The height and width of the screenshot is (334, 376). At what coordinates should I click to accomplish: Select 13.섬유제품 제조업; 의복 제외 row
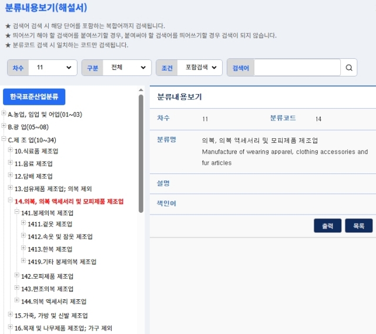tap(53, 189)
